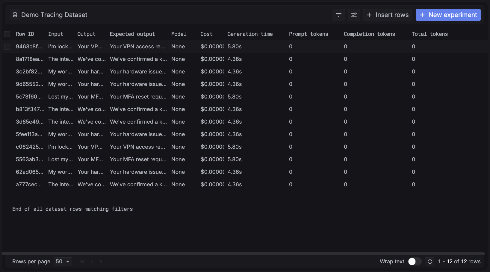Click Output cell of row c062425
This screenshot has width=490, height=272.
90,147
